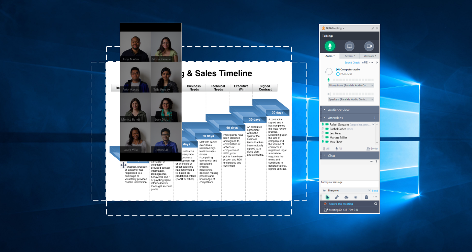Open audio more options ellipsis

click(x=371, y=63)
